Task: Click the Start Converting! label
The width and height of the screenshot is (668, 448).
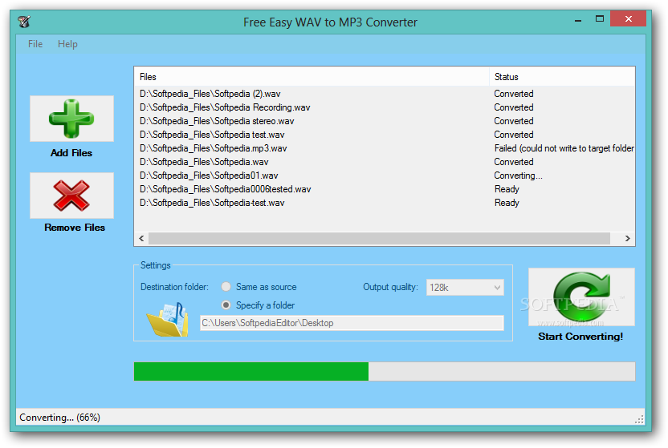Action: [580, 337]
